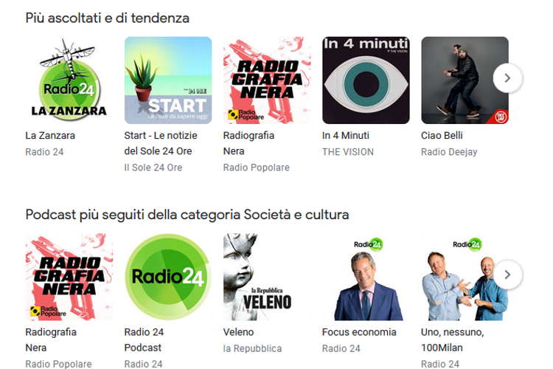Click the Radio 24 Podcast title text

(x=144, y=339)
